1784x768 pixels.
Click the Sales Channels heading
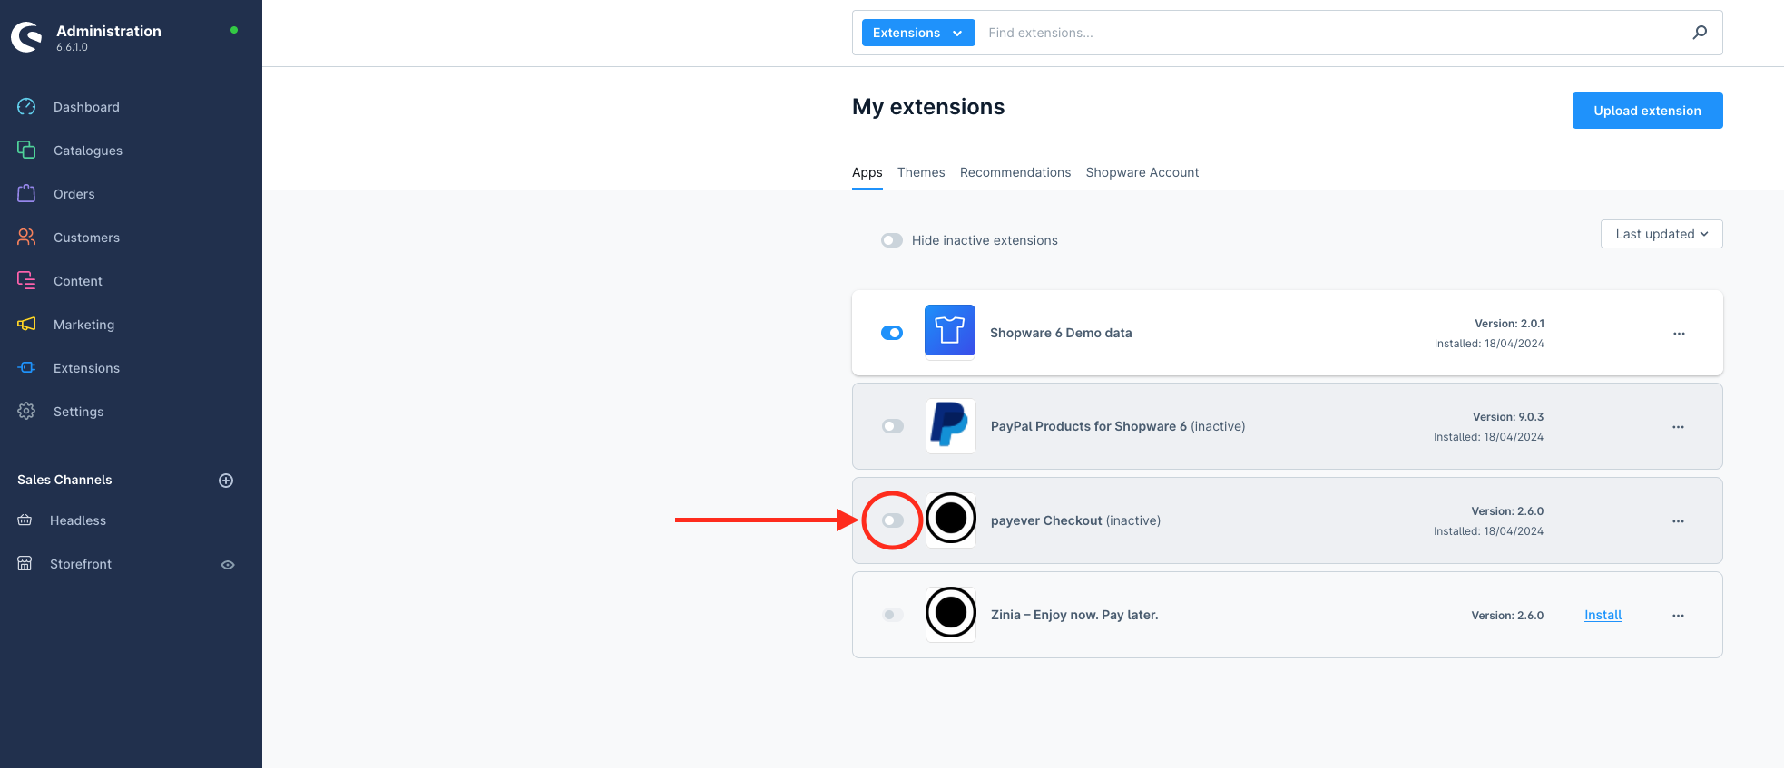tap(64, 480)
